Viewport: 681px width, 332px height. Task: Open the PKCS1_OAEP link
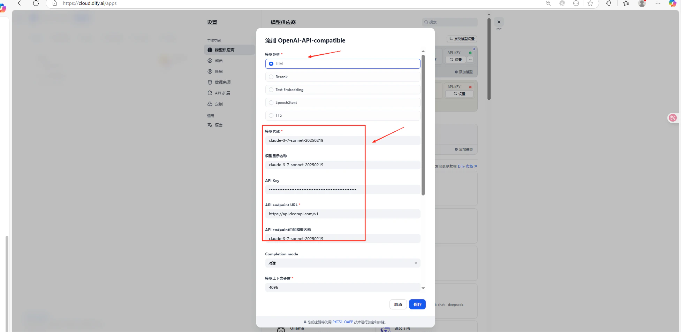(342, 322)
